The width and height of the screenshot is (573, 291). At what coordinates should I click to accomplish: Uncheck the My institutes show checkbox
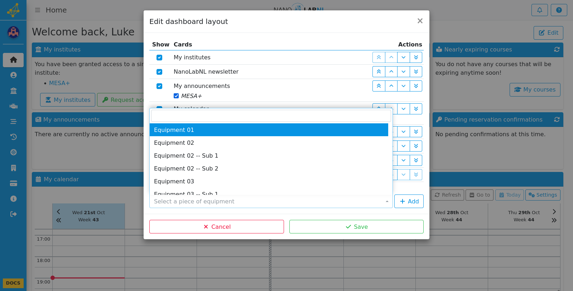(x=159, y=58)
